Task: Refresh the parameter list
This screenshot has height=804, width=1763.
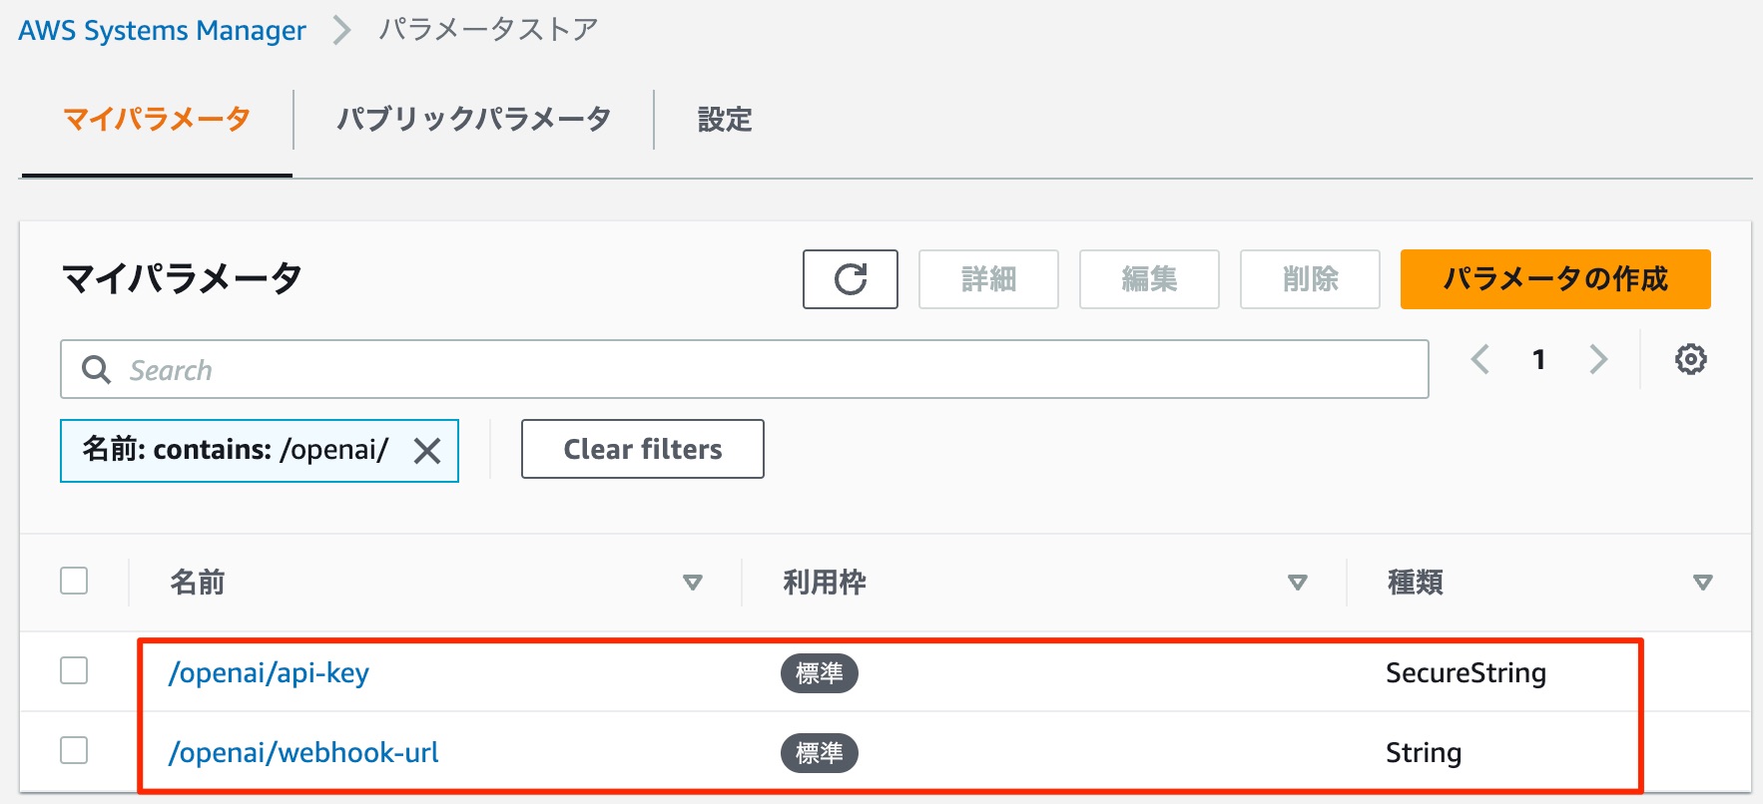Action: 851,279
